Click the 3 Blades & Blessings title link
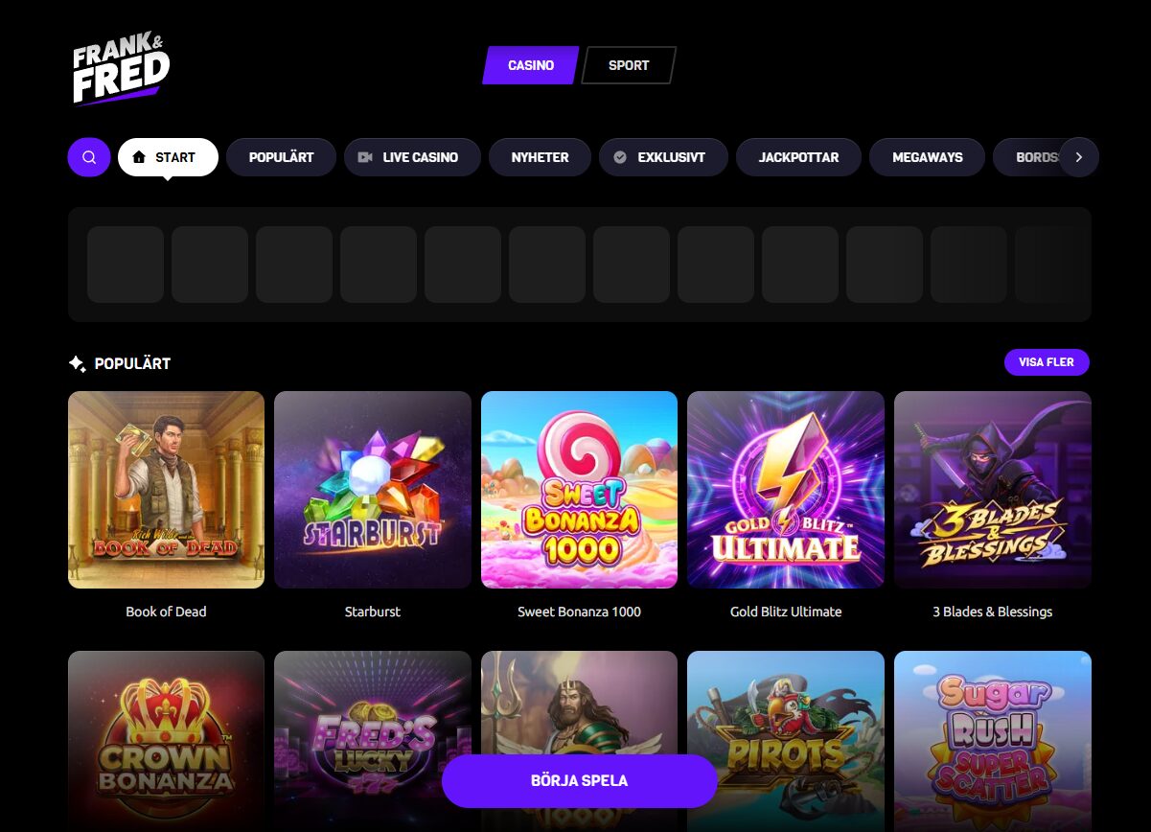The image size is (1151, 832). tap(993, 612)
